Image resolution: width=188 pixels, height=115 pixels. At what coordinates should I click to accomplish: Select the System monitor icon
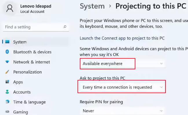7,42
